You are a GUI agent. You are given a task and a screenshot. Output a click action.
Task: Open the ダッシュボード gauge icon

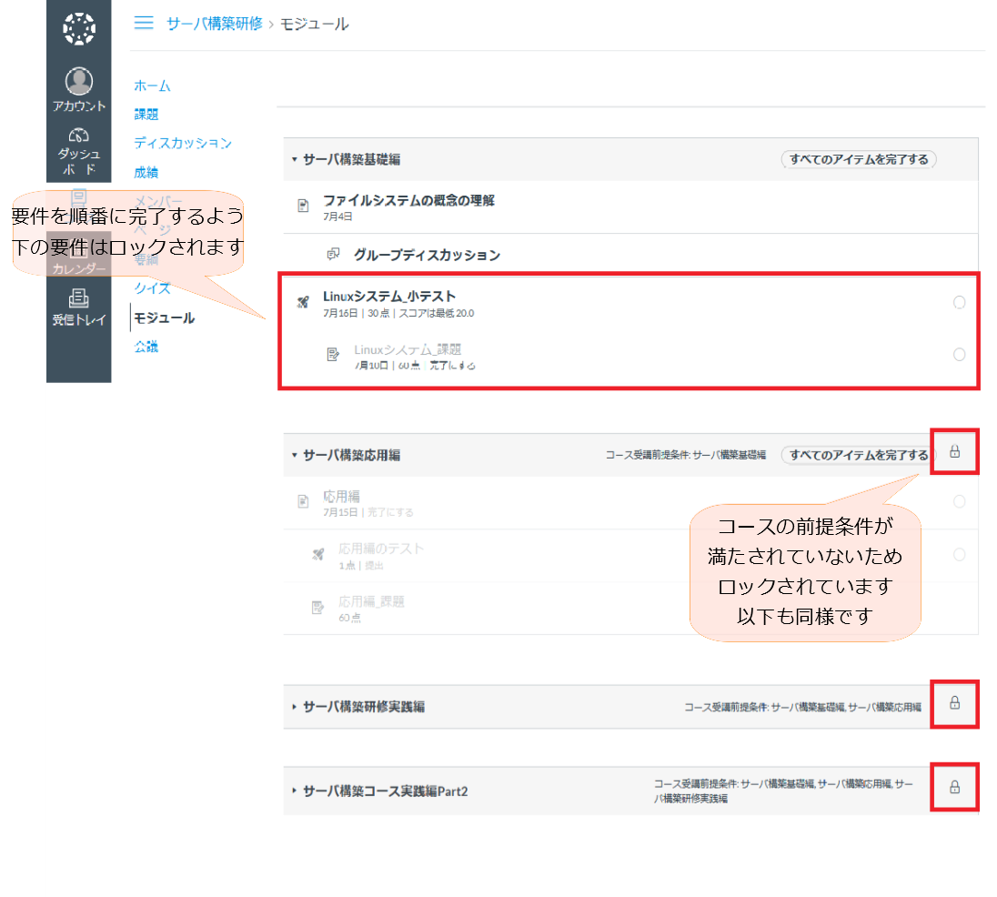click(79, 135)
